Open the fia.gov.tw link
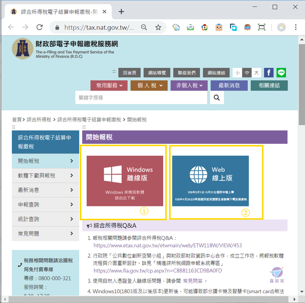This screenshot has height=303, width=305. click(x=158, y=271)
